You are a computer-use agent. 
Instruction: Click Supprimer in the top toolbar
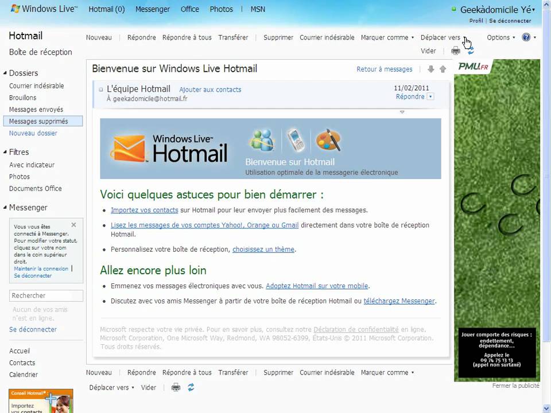coord(278,38)
